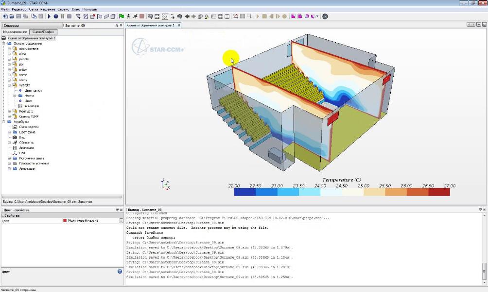Viewport: 488px width, 292px height.
Task: Switch to the Моделирование tab
Action: coord(15,32)
